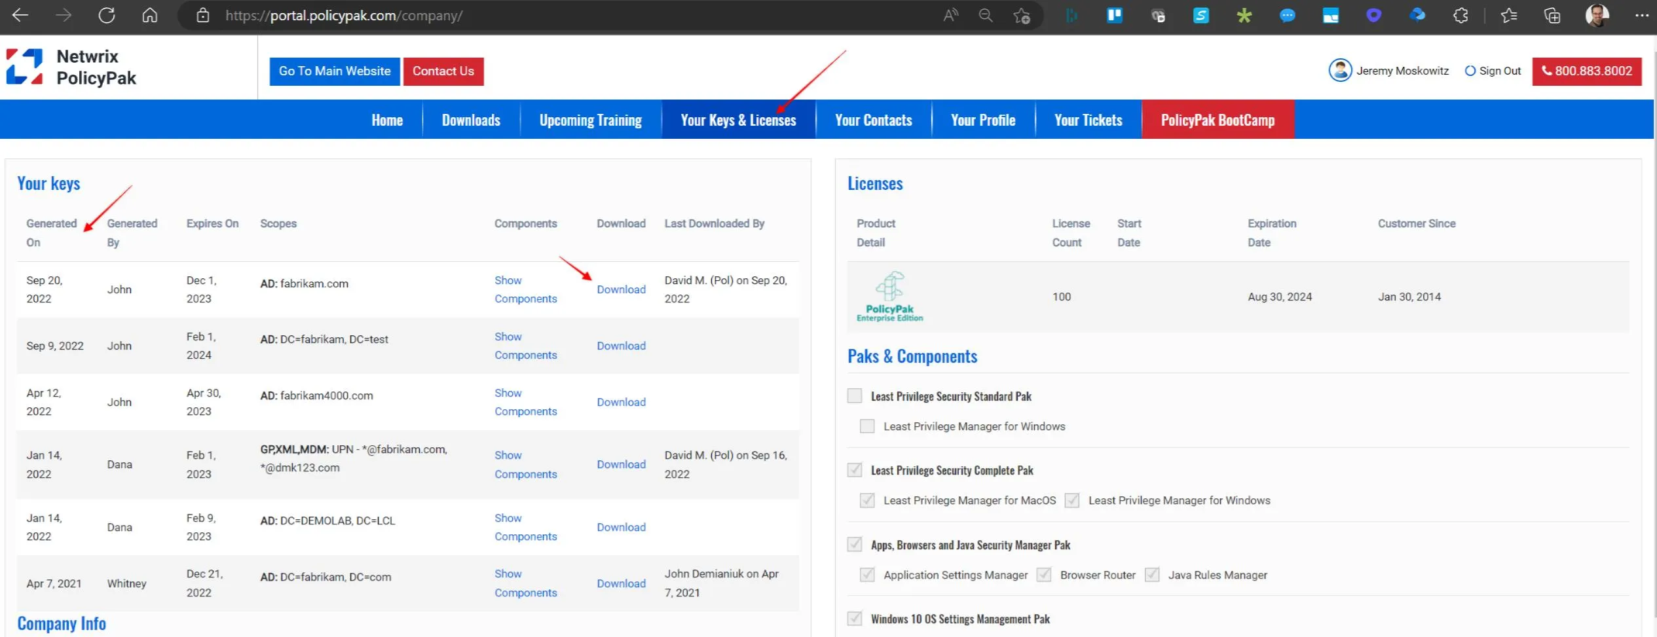Click the Netwrix PolicyPak logo
This screenshot has width=1657, height=637.
[72, 67]
